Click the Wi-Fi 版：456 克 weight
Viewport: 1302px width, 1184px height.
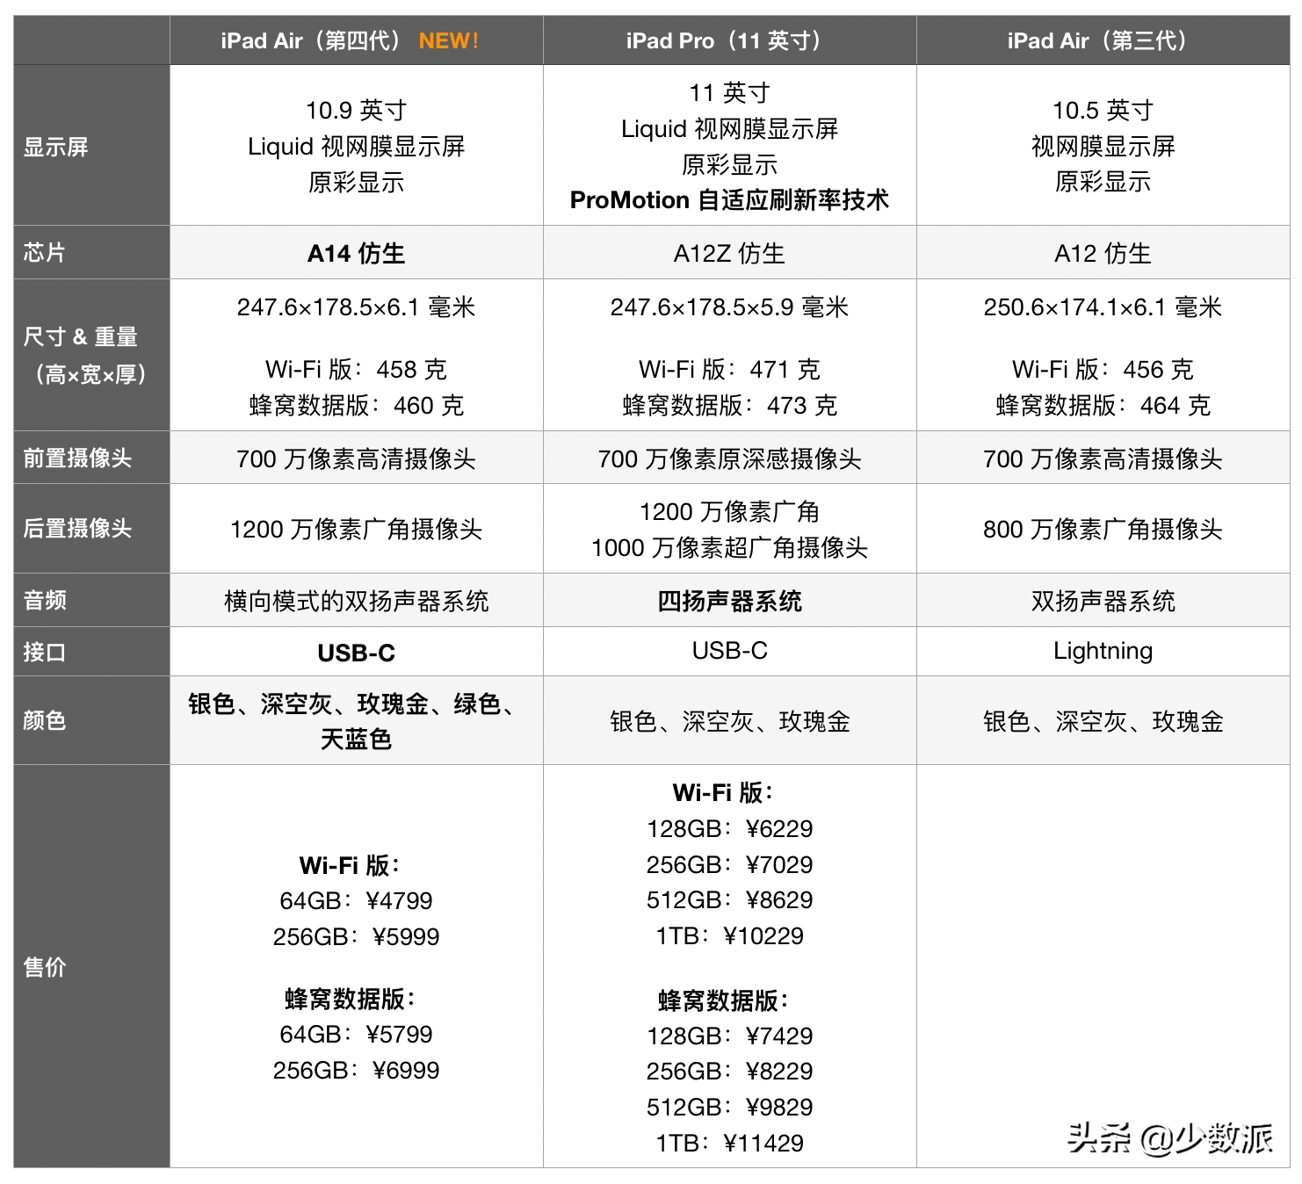pyautogui.click(x=1103, y=370)
